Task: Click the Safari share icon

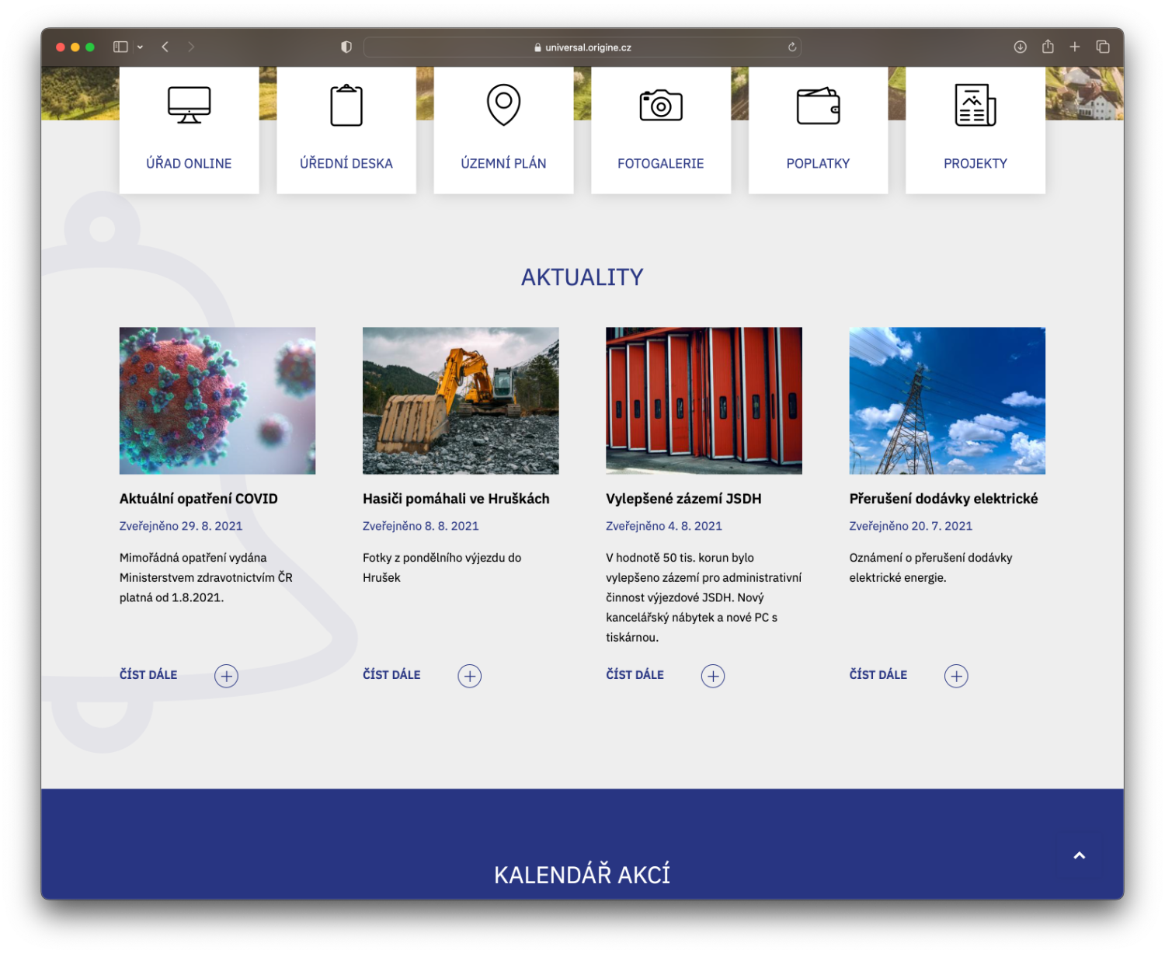Action: point(1048,47)
